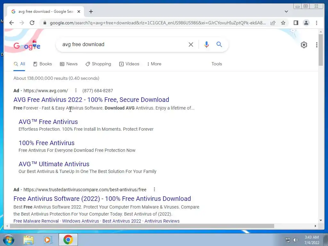Viewport: 328px width, 246px height.
Task: Launch Windows Media Player from taskbar
Action: tap(48, 240)
